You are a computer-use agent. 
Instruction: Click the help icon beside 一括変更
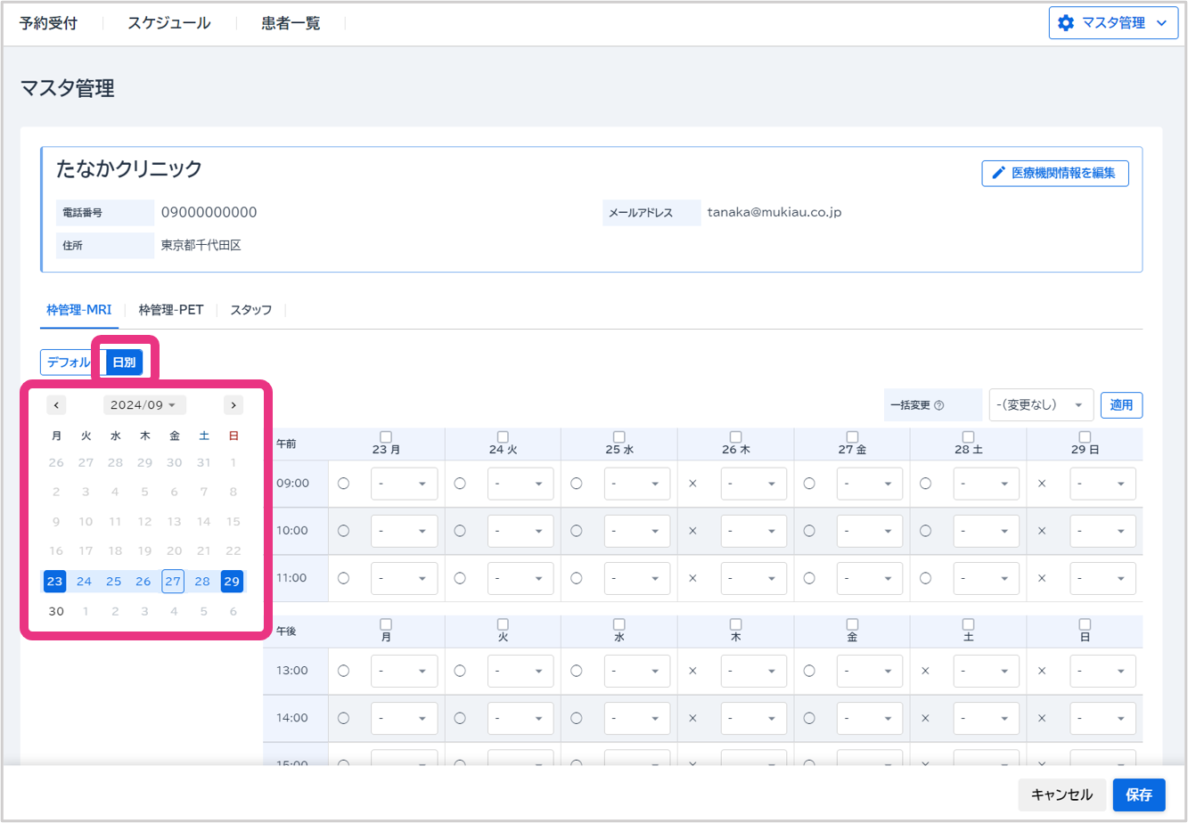click(x=938, y=405)
